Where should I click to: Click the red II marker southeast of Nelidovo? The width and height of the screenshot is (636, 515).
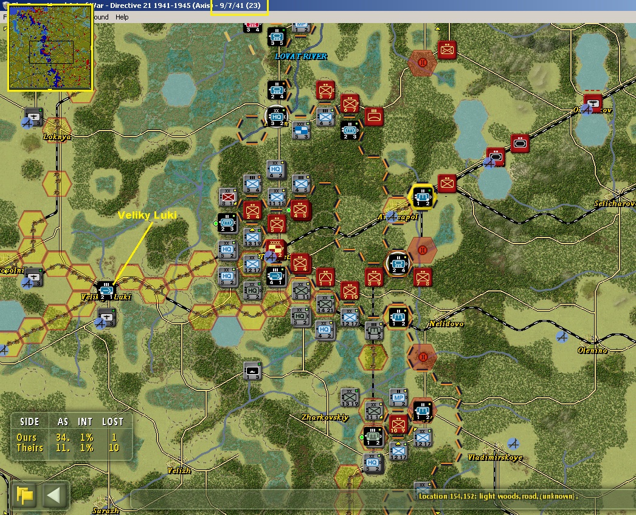point(423,357)
